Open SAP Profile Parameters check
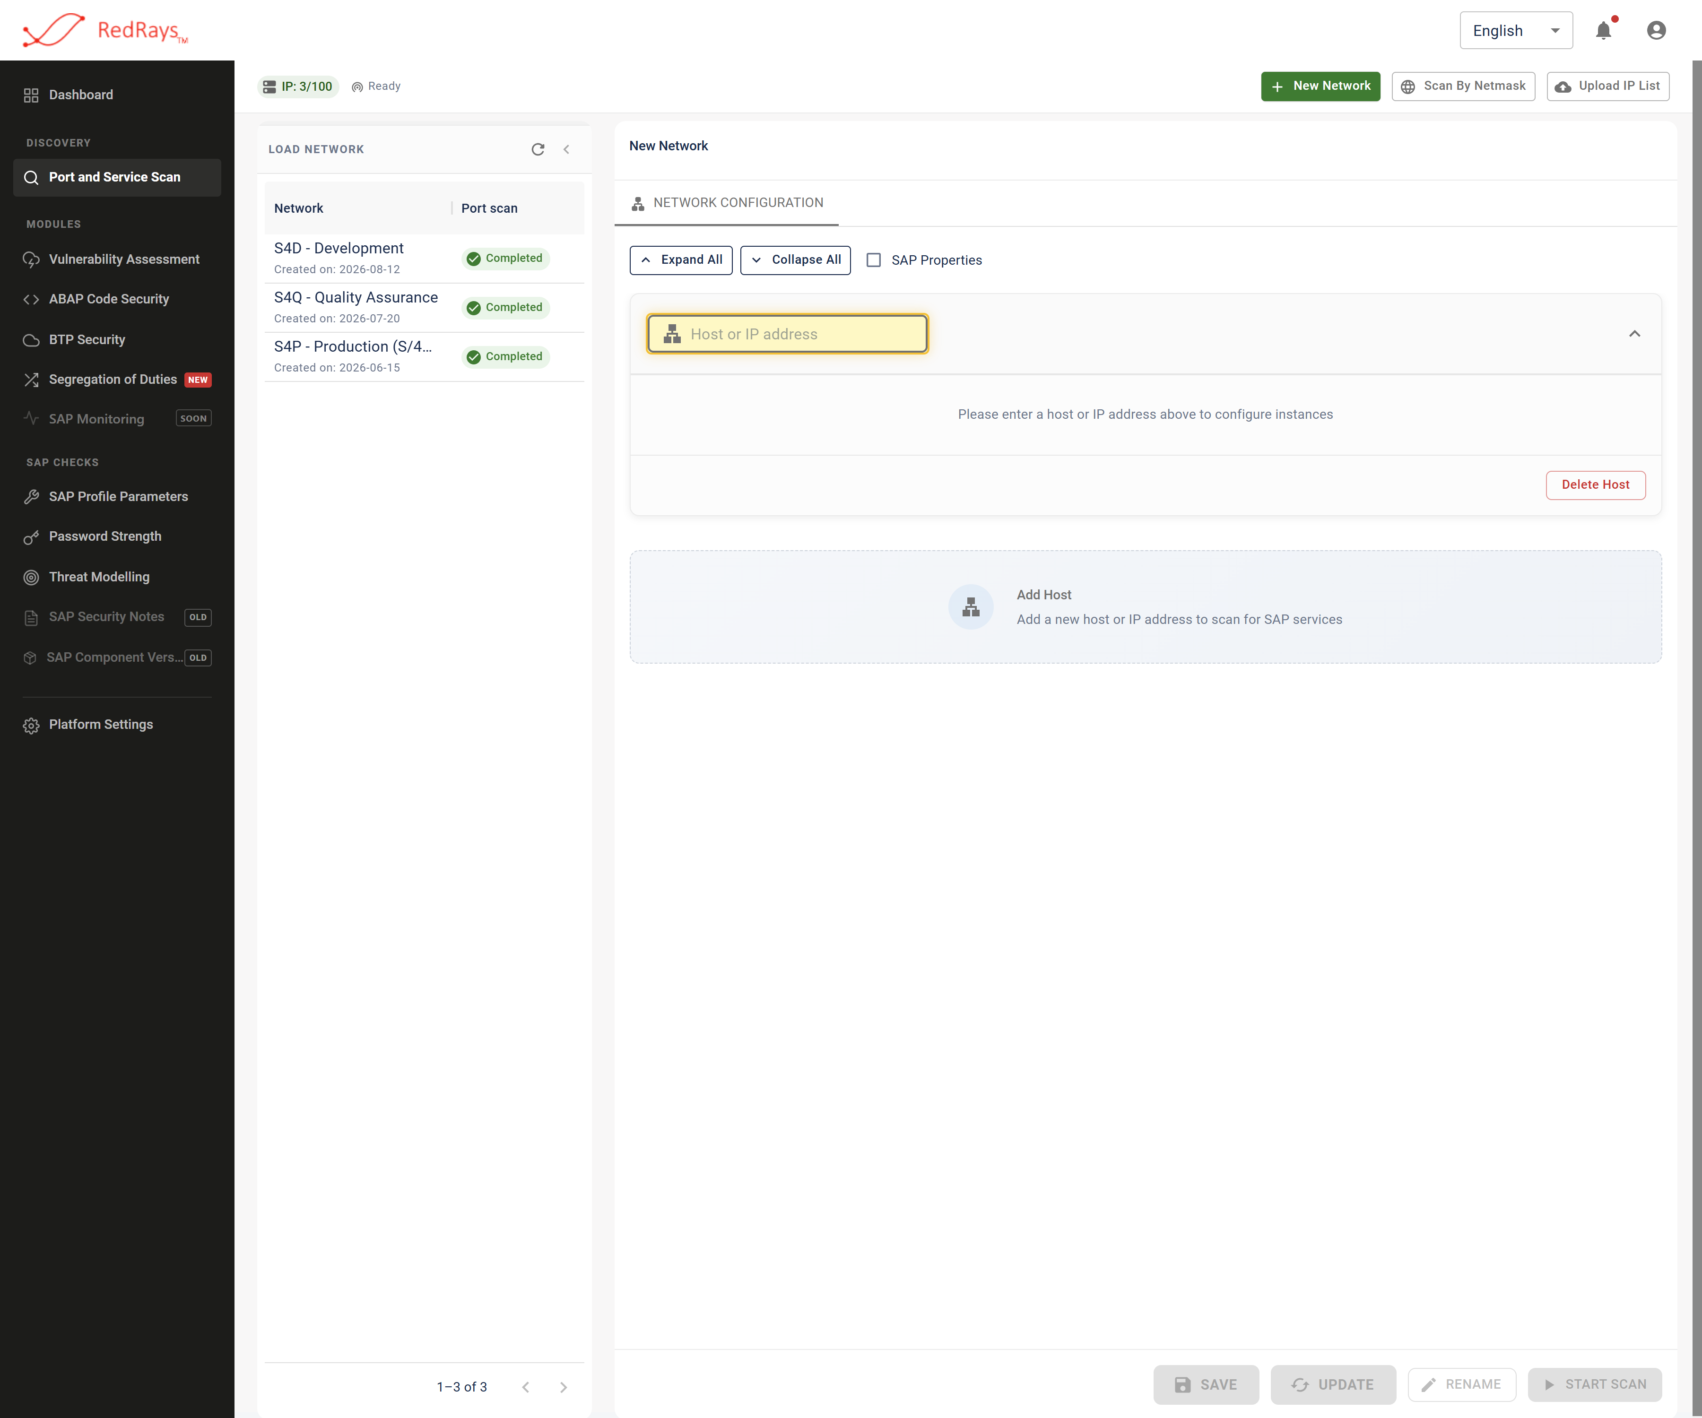Screen dimensions: 1702x1418 [x=117, y=497]
